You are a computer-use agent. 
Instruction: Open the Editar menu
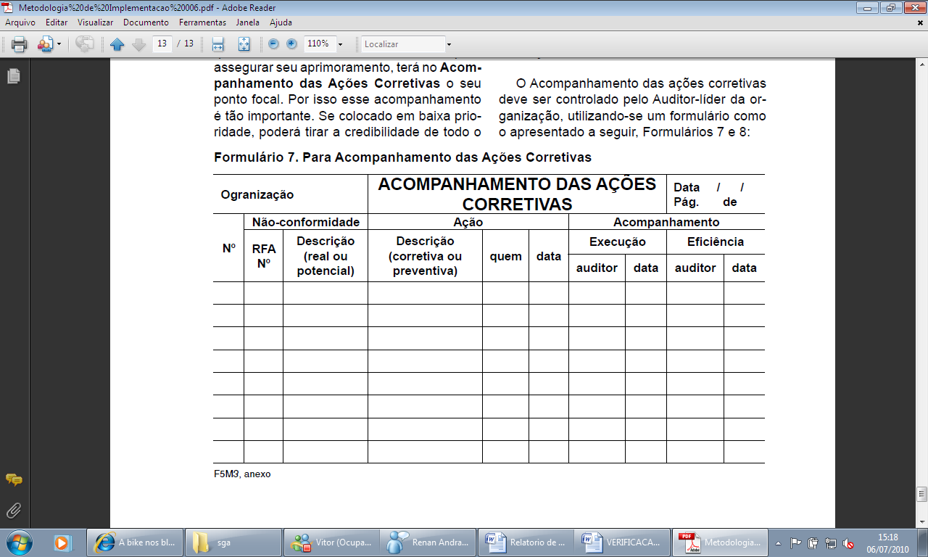[x=57, y=22]
